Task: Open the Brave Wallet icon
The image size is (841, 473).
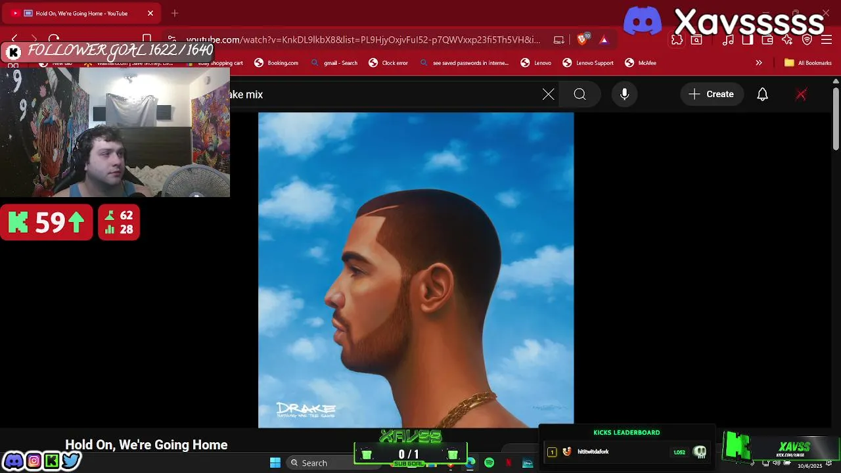Action: click(767, 40)
